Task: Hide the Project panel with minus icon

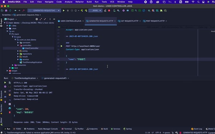Action: tap(54, 19)
